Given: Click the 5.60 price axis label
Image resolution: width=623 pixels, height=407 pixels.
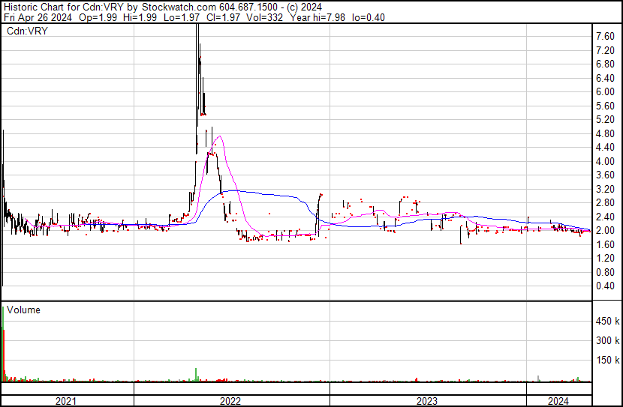Looking at the screenshot, I should pyautogui.click(x=605, y=106).
